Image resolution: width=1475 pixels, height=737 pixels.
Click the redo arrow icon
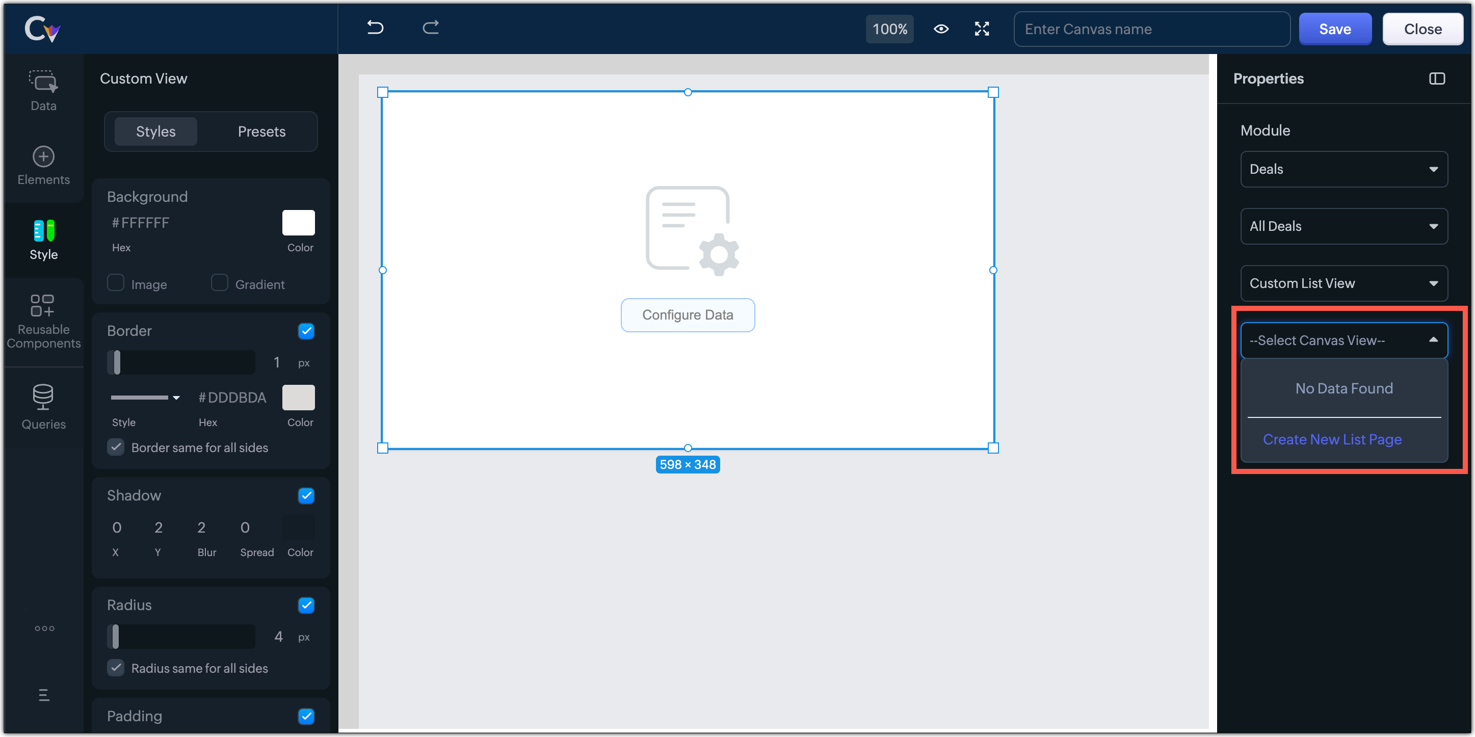point(431,28)
